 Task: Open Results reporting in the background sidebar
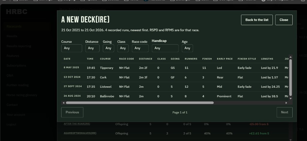[19, 46]
